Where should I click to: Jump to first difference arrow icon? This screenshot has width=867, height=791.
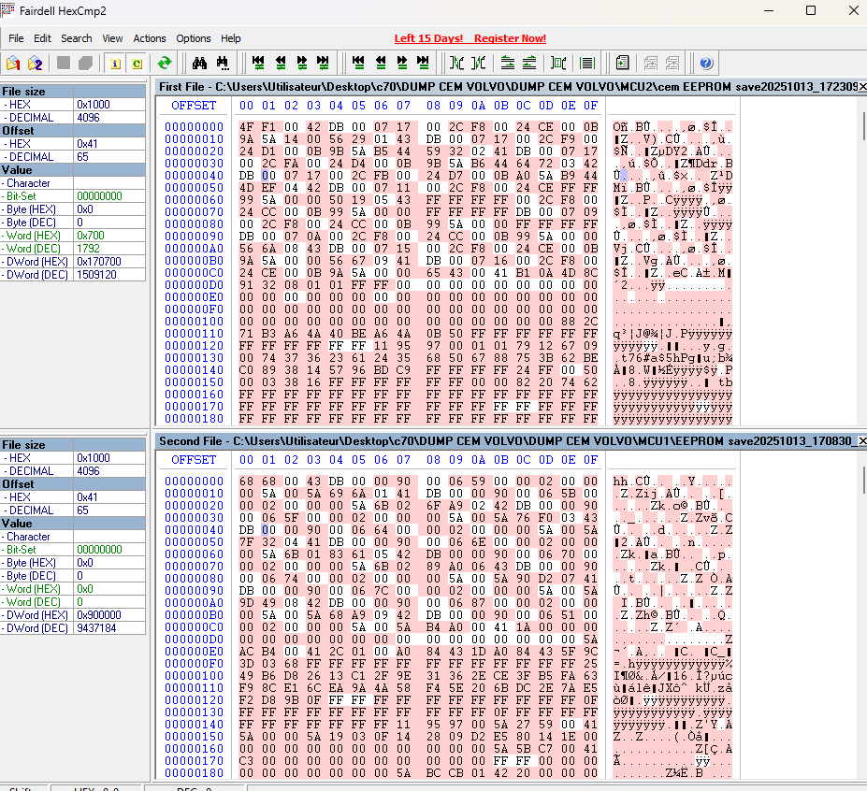258,64
